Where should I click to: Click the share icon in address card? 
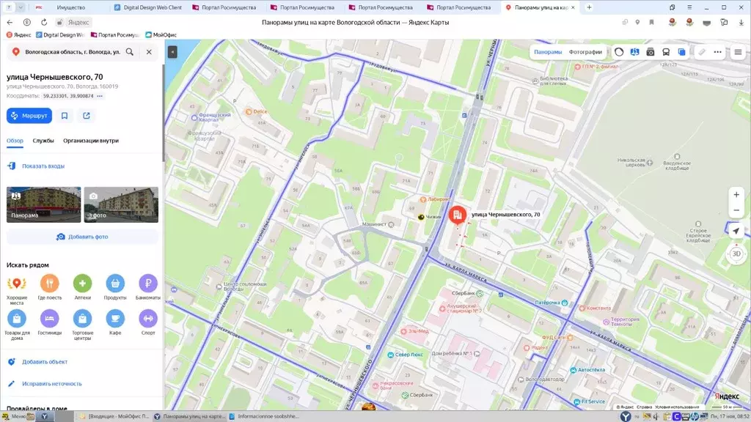click(87, 116)
